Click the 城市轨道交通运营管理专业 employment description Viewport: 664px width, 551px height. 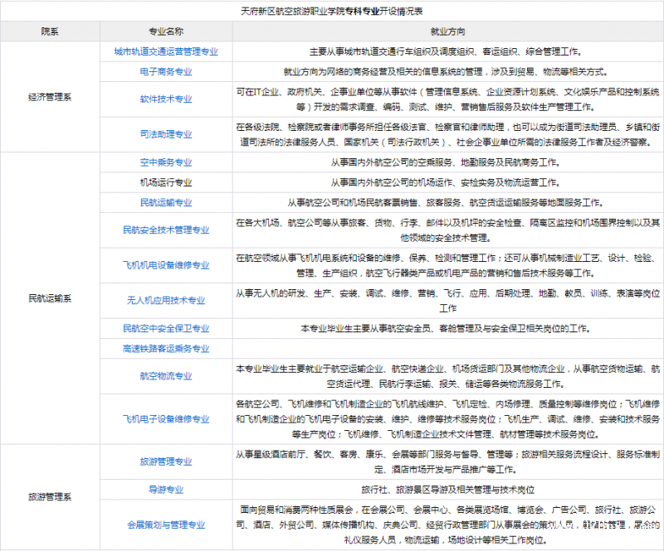point(447,51)
